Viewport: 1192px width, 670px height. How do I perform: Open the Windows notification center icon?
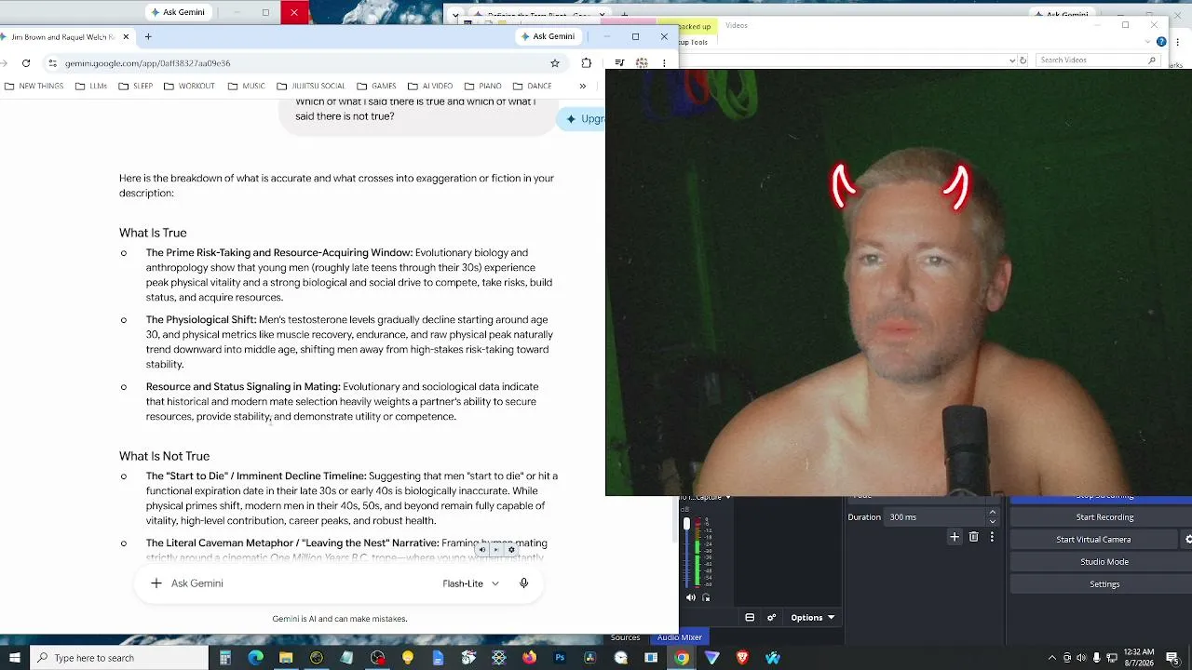click(x=1172, y=658)
